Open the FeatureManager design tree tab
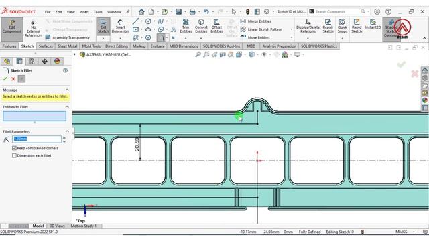 7,61
